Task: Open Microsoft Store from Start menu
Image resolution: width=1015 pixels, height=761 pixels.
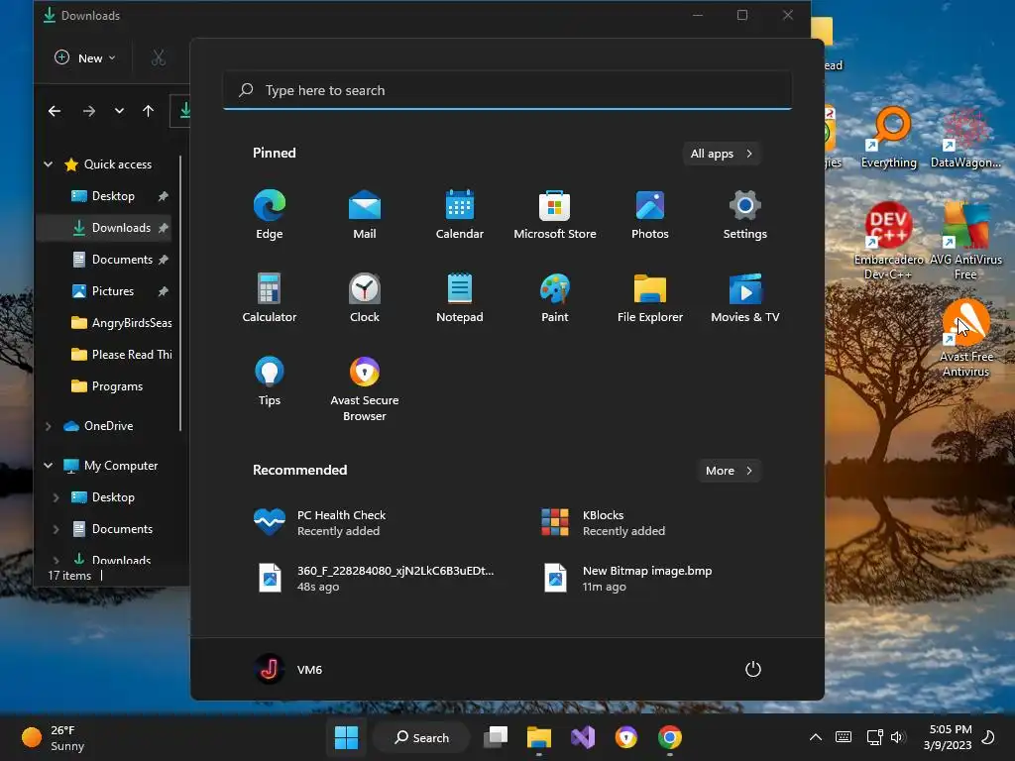Action: (x=555, y=215)
